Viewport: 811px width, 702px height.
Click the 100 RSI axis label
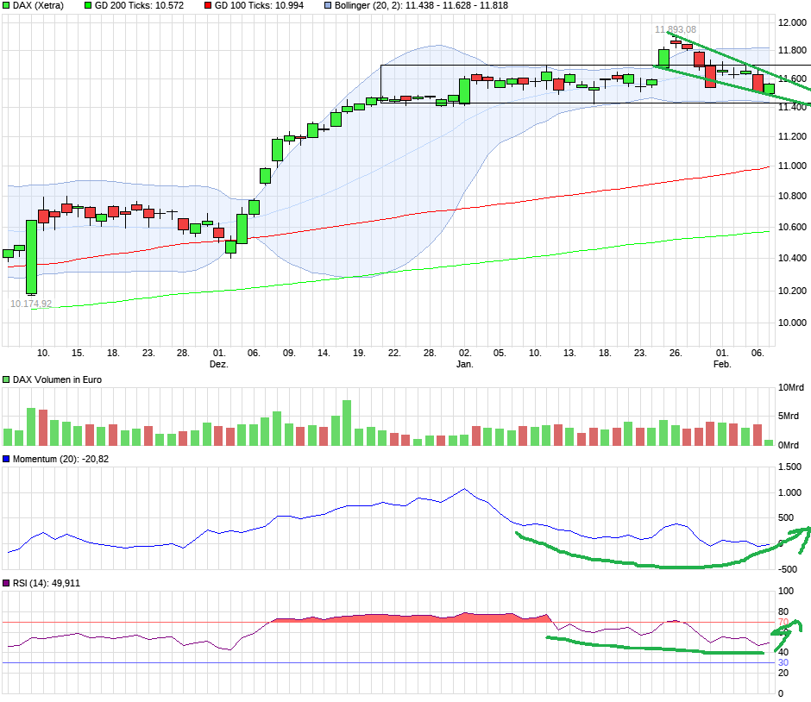click(786, 591)
